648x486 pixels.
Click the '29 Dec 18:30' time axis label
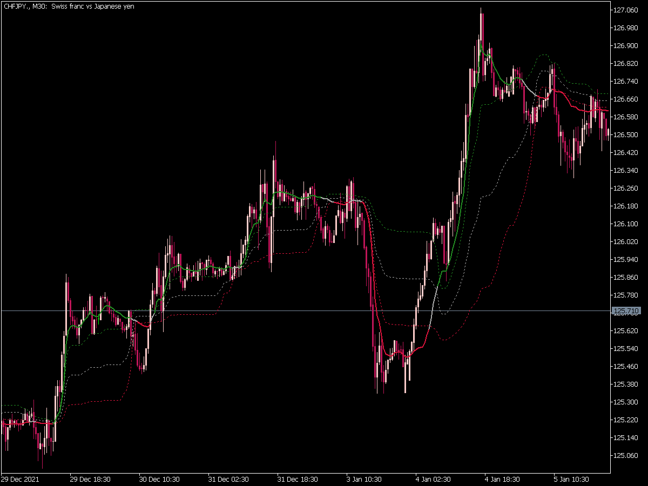pyautogui.click(x=90, y=479)
